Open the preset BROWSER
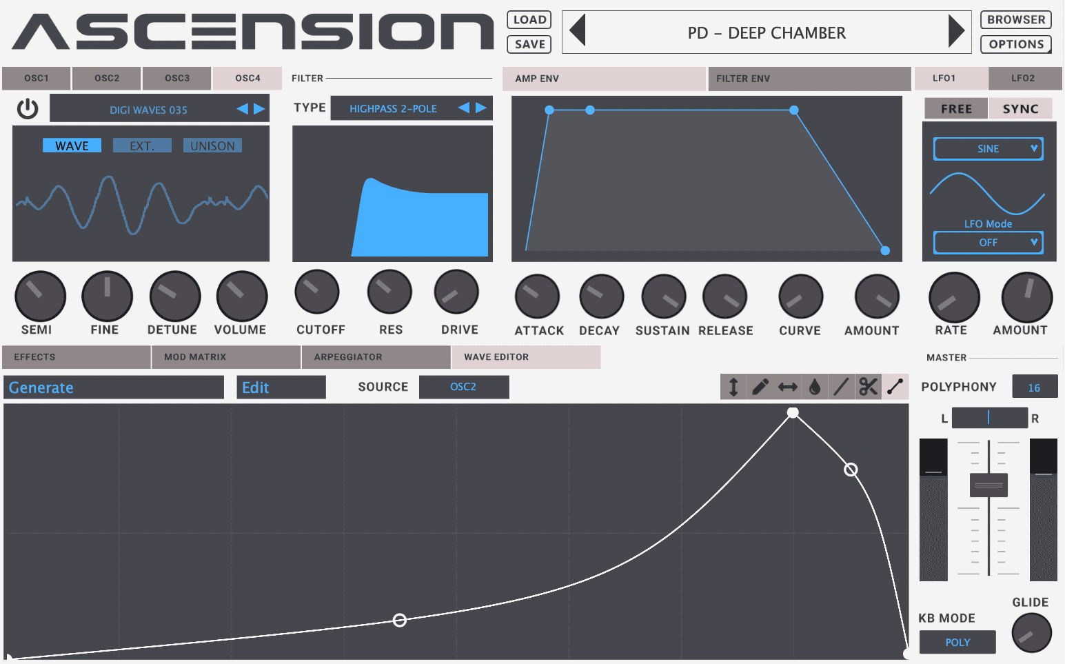 (x=1016, y=20)
